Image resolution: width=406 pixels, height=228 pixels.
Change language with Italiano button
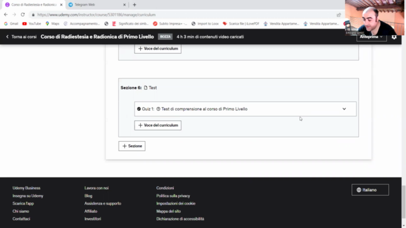point(370,190)
